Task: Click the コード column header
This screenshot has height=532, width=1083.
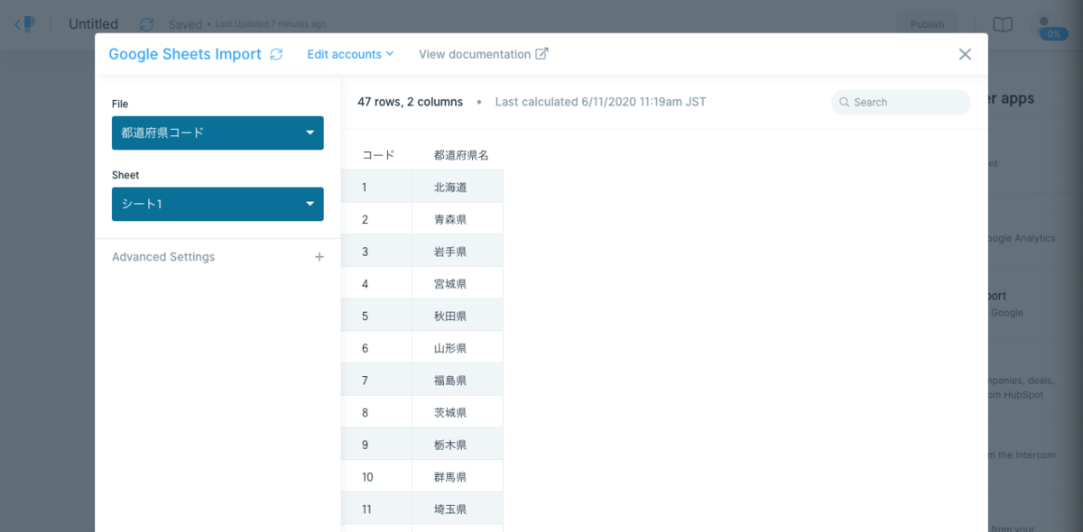Action: click(x=378, y=155)
